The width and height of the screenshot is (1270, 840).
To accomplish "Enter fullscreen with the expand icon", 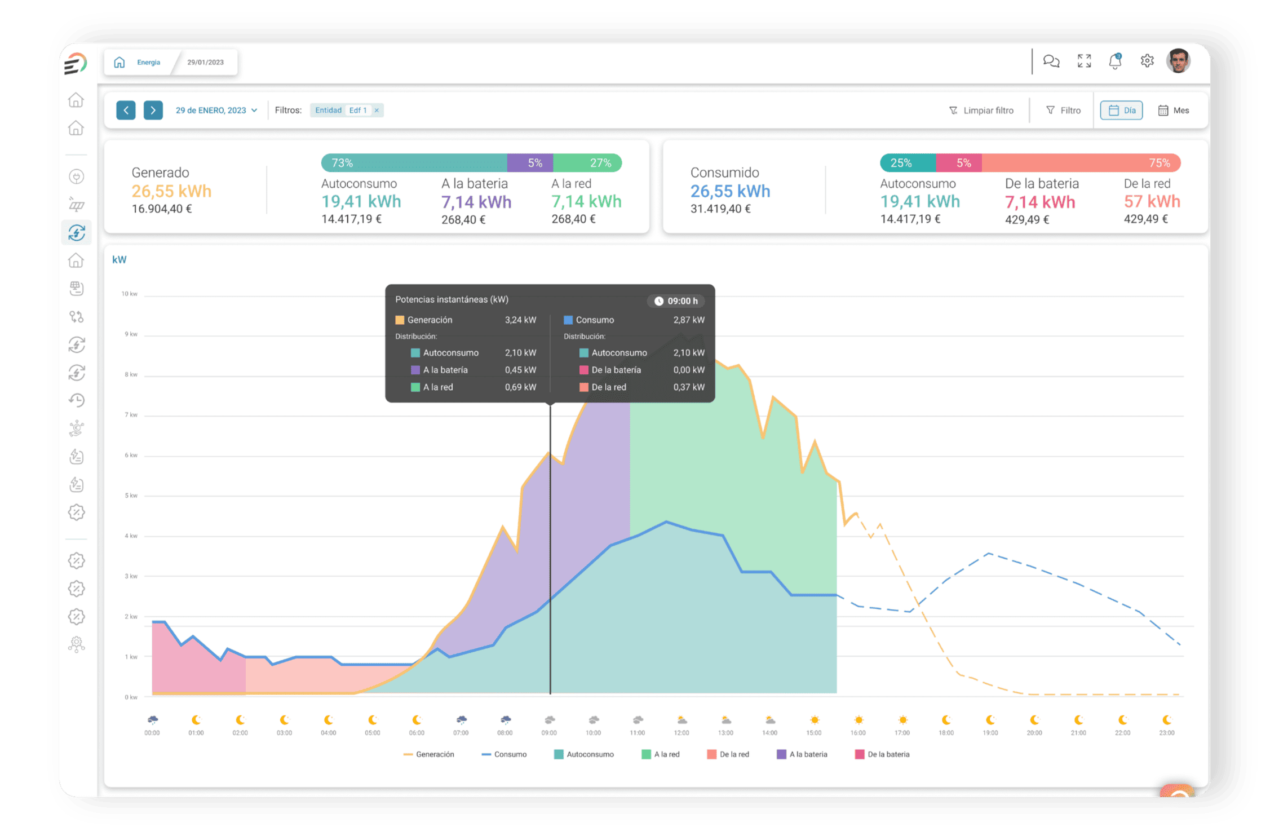I will coord(1084,61).
